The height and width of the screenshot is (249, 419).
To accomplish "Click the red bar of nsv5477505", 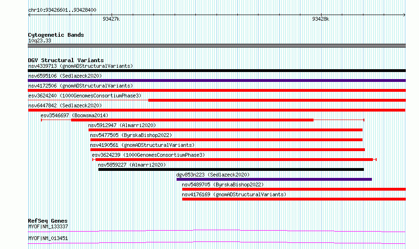I will tap(226, 140).
